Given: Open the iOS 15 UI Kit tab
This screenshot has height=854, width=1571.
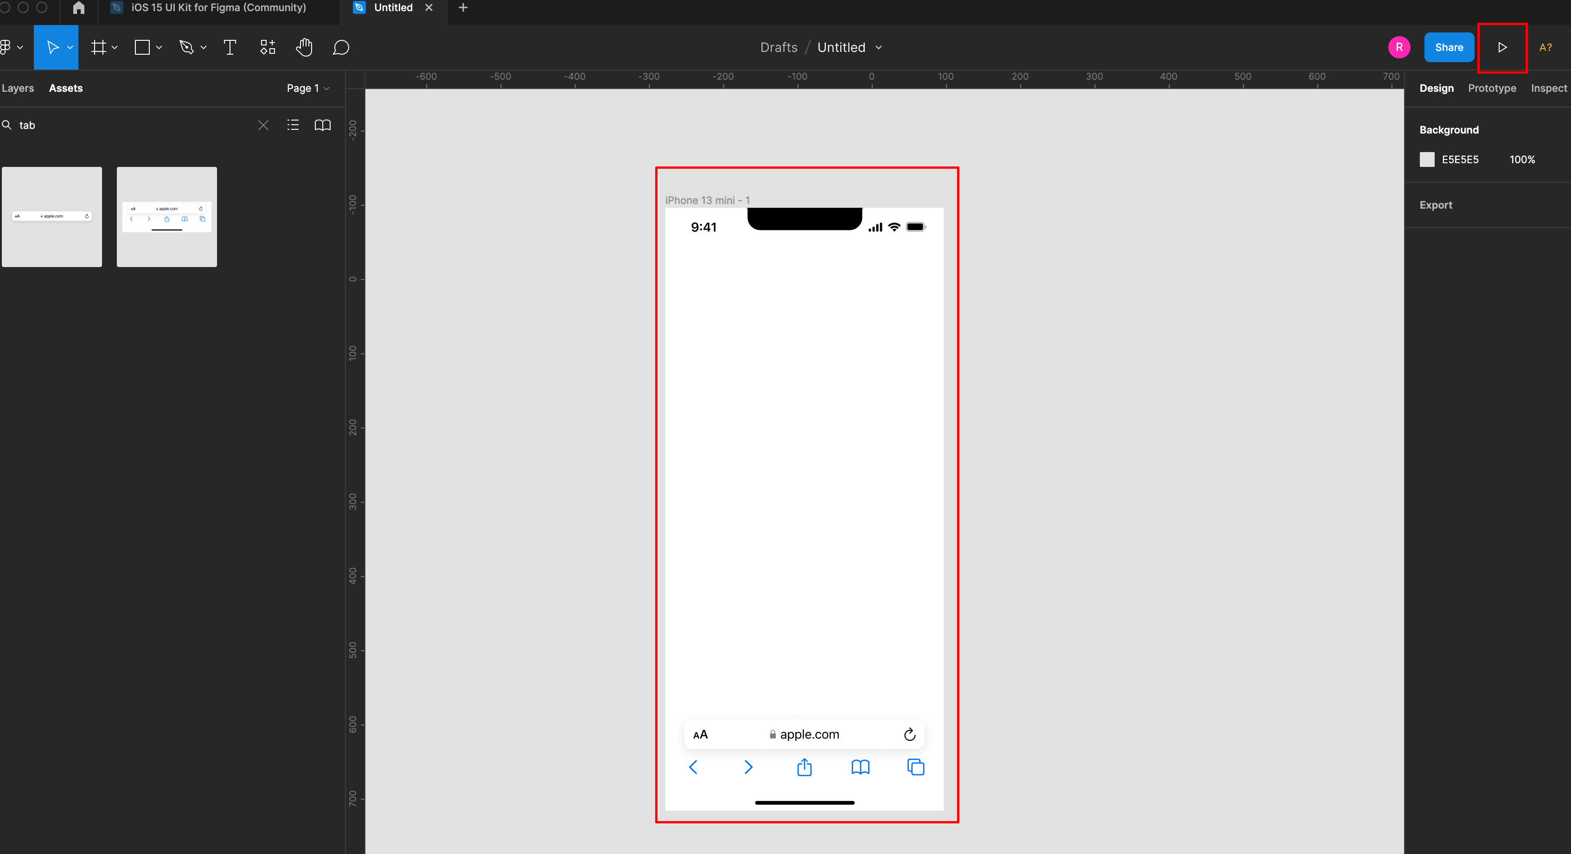Looking at the screenshot, I should (218, 8).
